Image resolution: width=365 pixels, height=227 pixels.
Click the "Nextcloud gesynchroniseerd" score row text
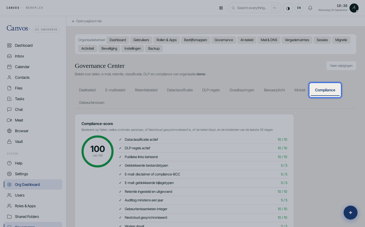point(146,218)
